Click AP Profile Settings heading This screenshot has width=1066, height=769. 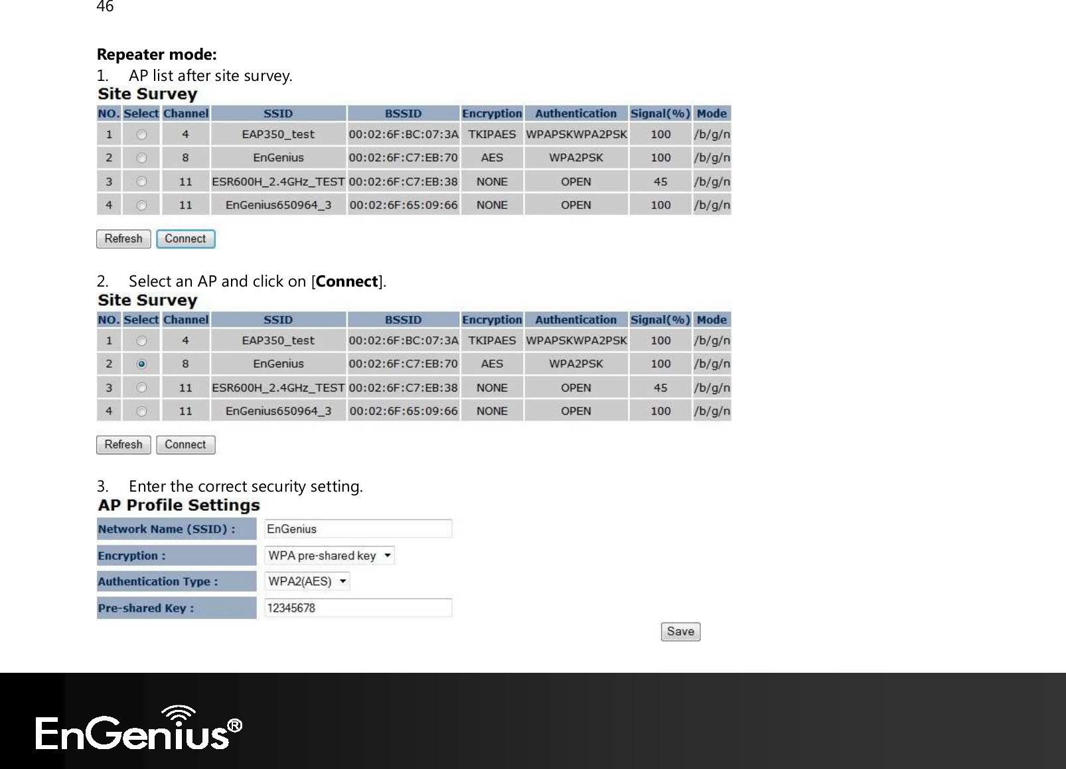[179, 506]
